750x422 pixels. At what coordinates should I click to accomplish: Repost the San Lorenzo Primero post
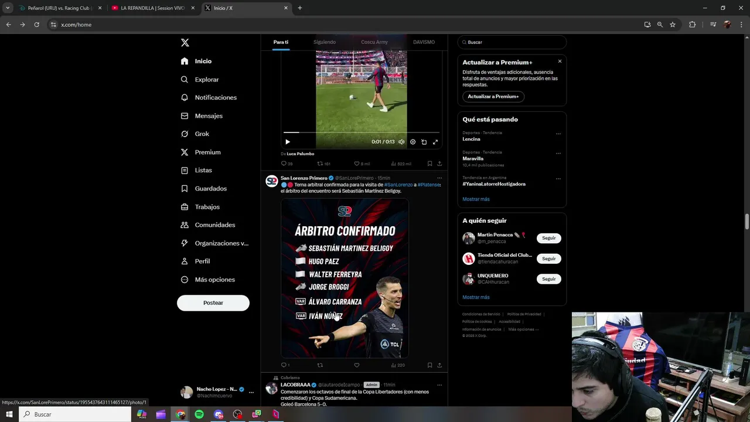320,365
